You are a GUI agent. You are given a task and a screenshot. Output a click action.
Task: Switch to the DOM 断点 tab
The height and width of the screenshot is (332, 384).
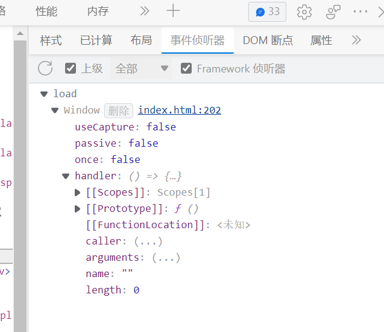click(x=268, y=40)
